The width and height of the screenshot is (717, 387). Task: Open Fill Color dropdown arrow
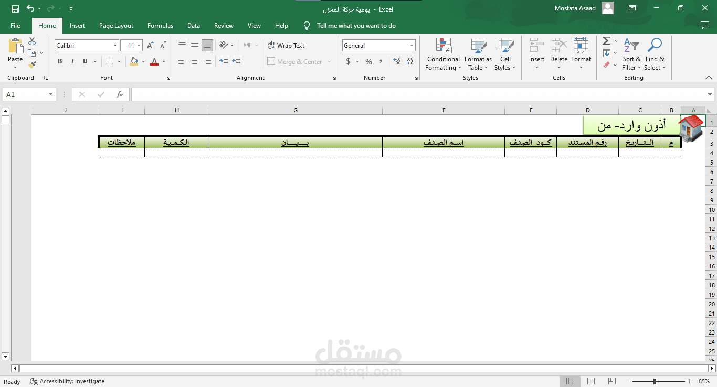point(144,61)
